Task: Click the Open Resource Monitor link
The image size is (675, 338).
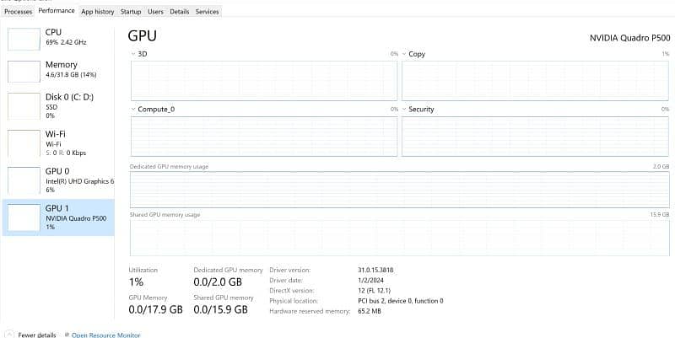Action: click(104, 335)
